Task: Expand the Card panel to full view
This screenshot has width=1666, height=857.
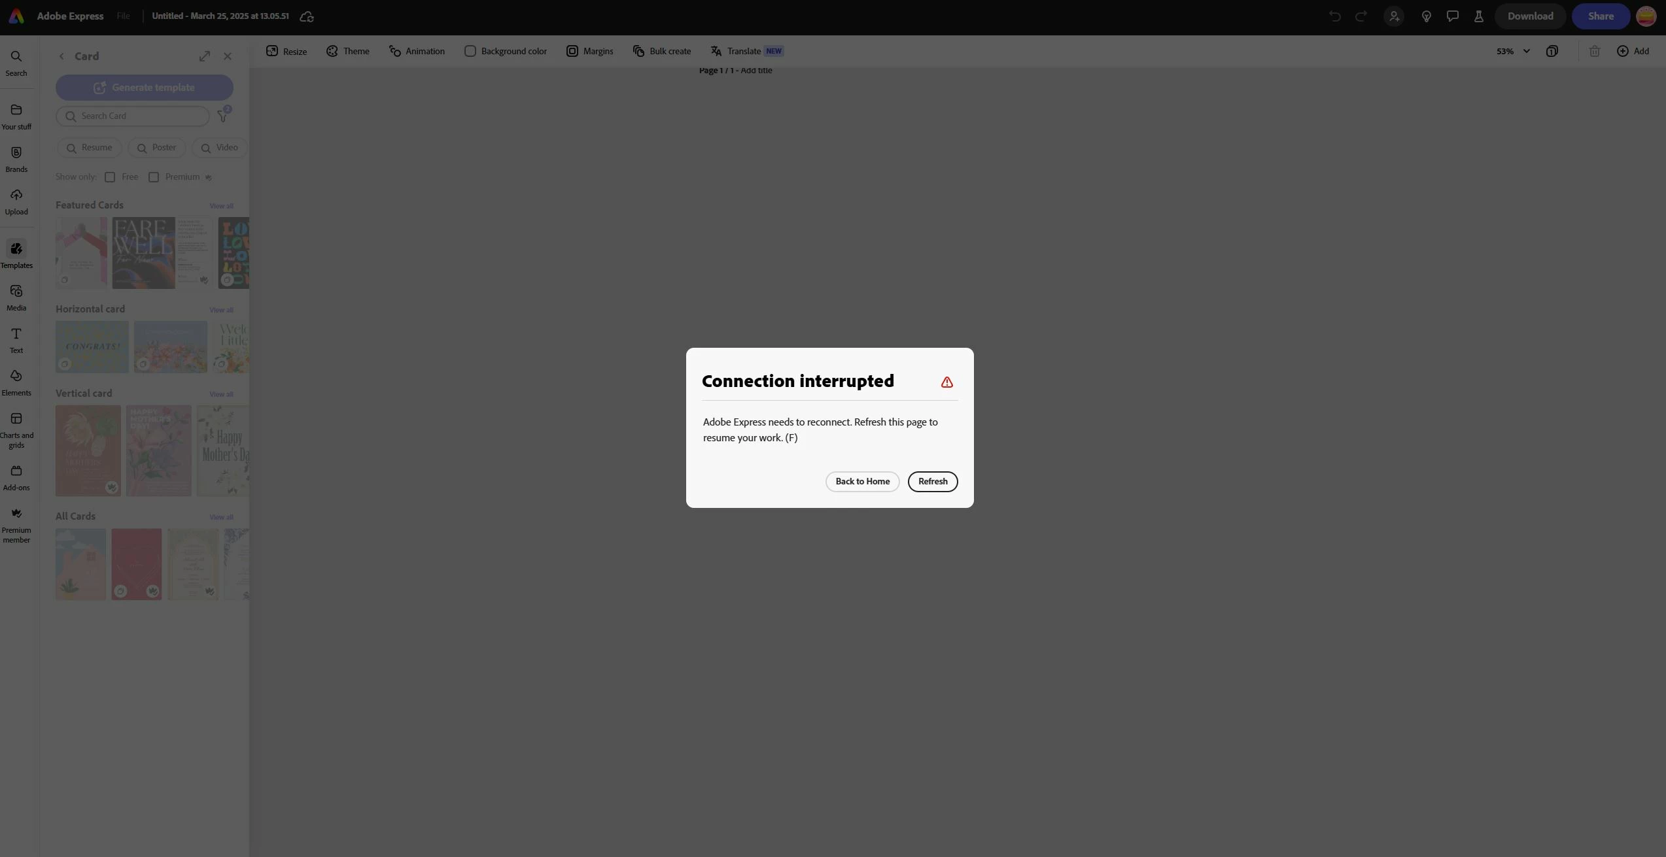Action: tap(205, 56)
